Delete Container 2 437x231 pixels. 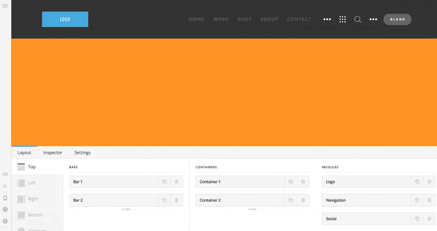click(x=303, y=200)
